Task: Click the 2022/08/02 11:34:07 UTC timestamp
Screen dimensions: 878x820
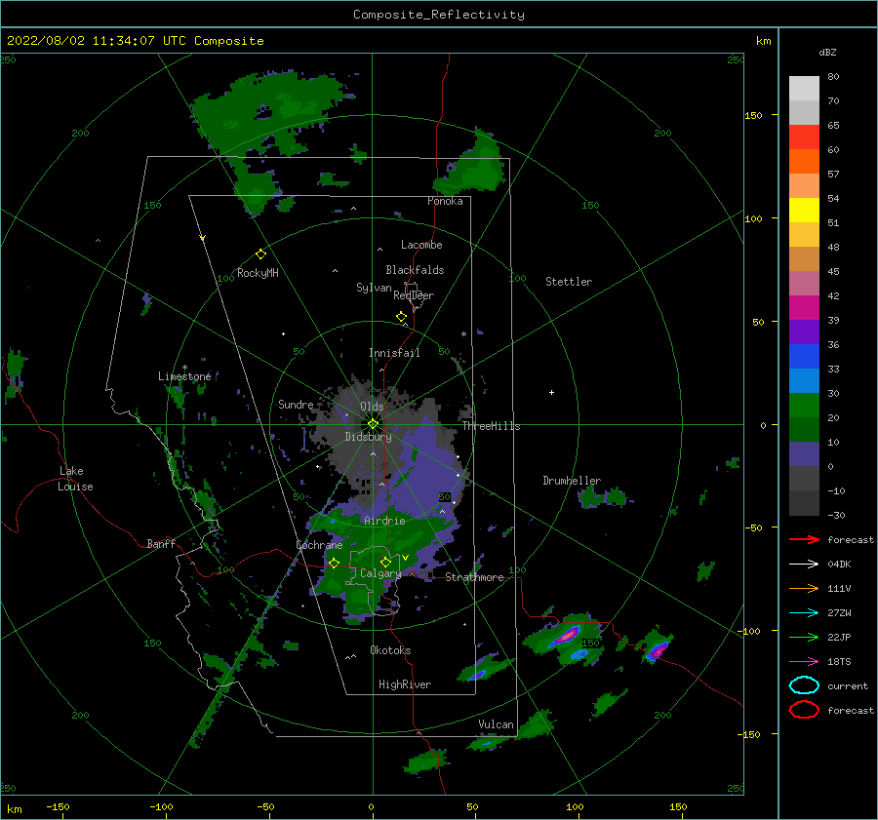Action: coord(136,40)
